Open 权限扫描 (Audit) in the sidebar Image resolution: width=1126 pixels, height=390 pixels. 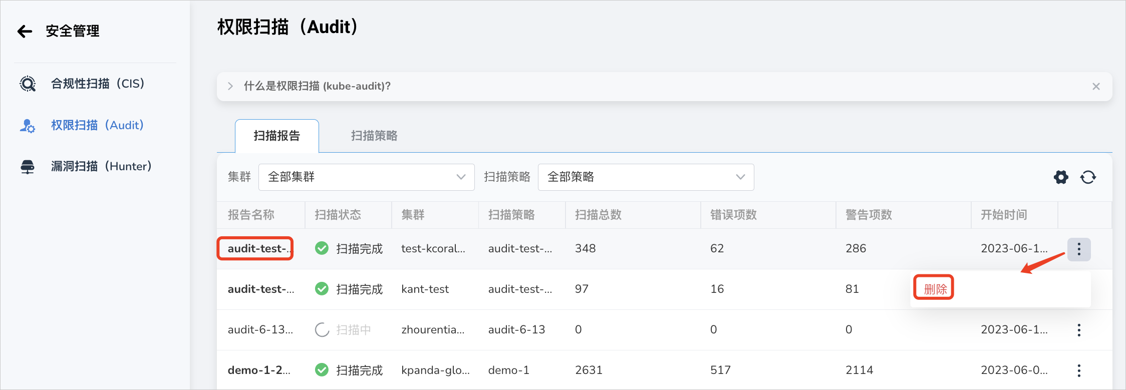tap(97, 125)
